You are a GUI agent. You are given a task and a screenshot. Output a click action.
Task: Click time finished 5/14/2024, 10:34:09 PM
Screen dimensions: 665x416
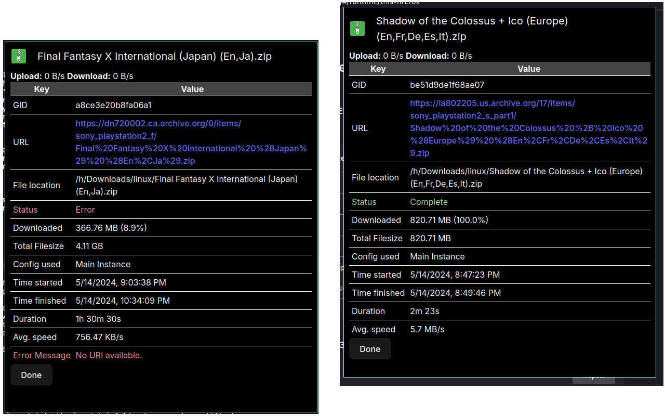tap(123, 301)
